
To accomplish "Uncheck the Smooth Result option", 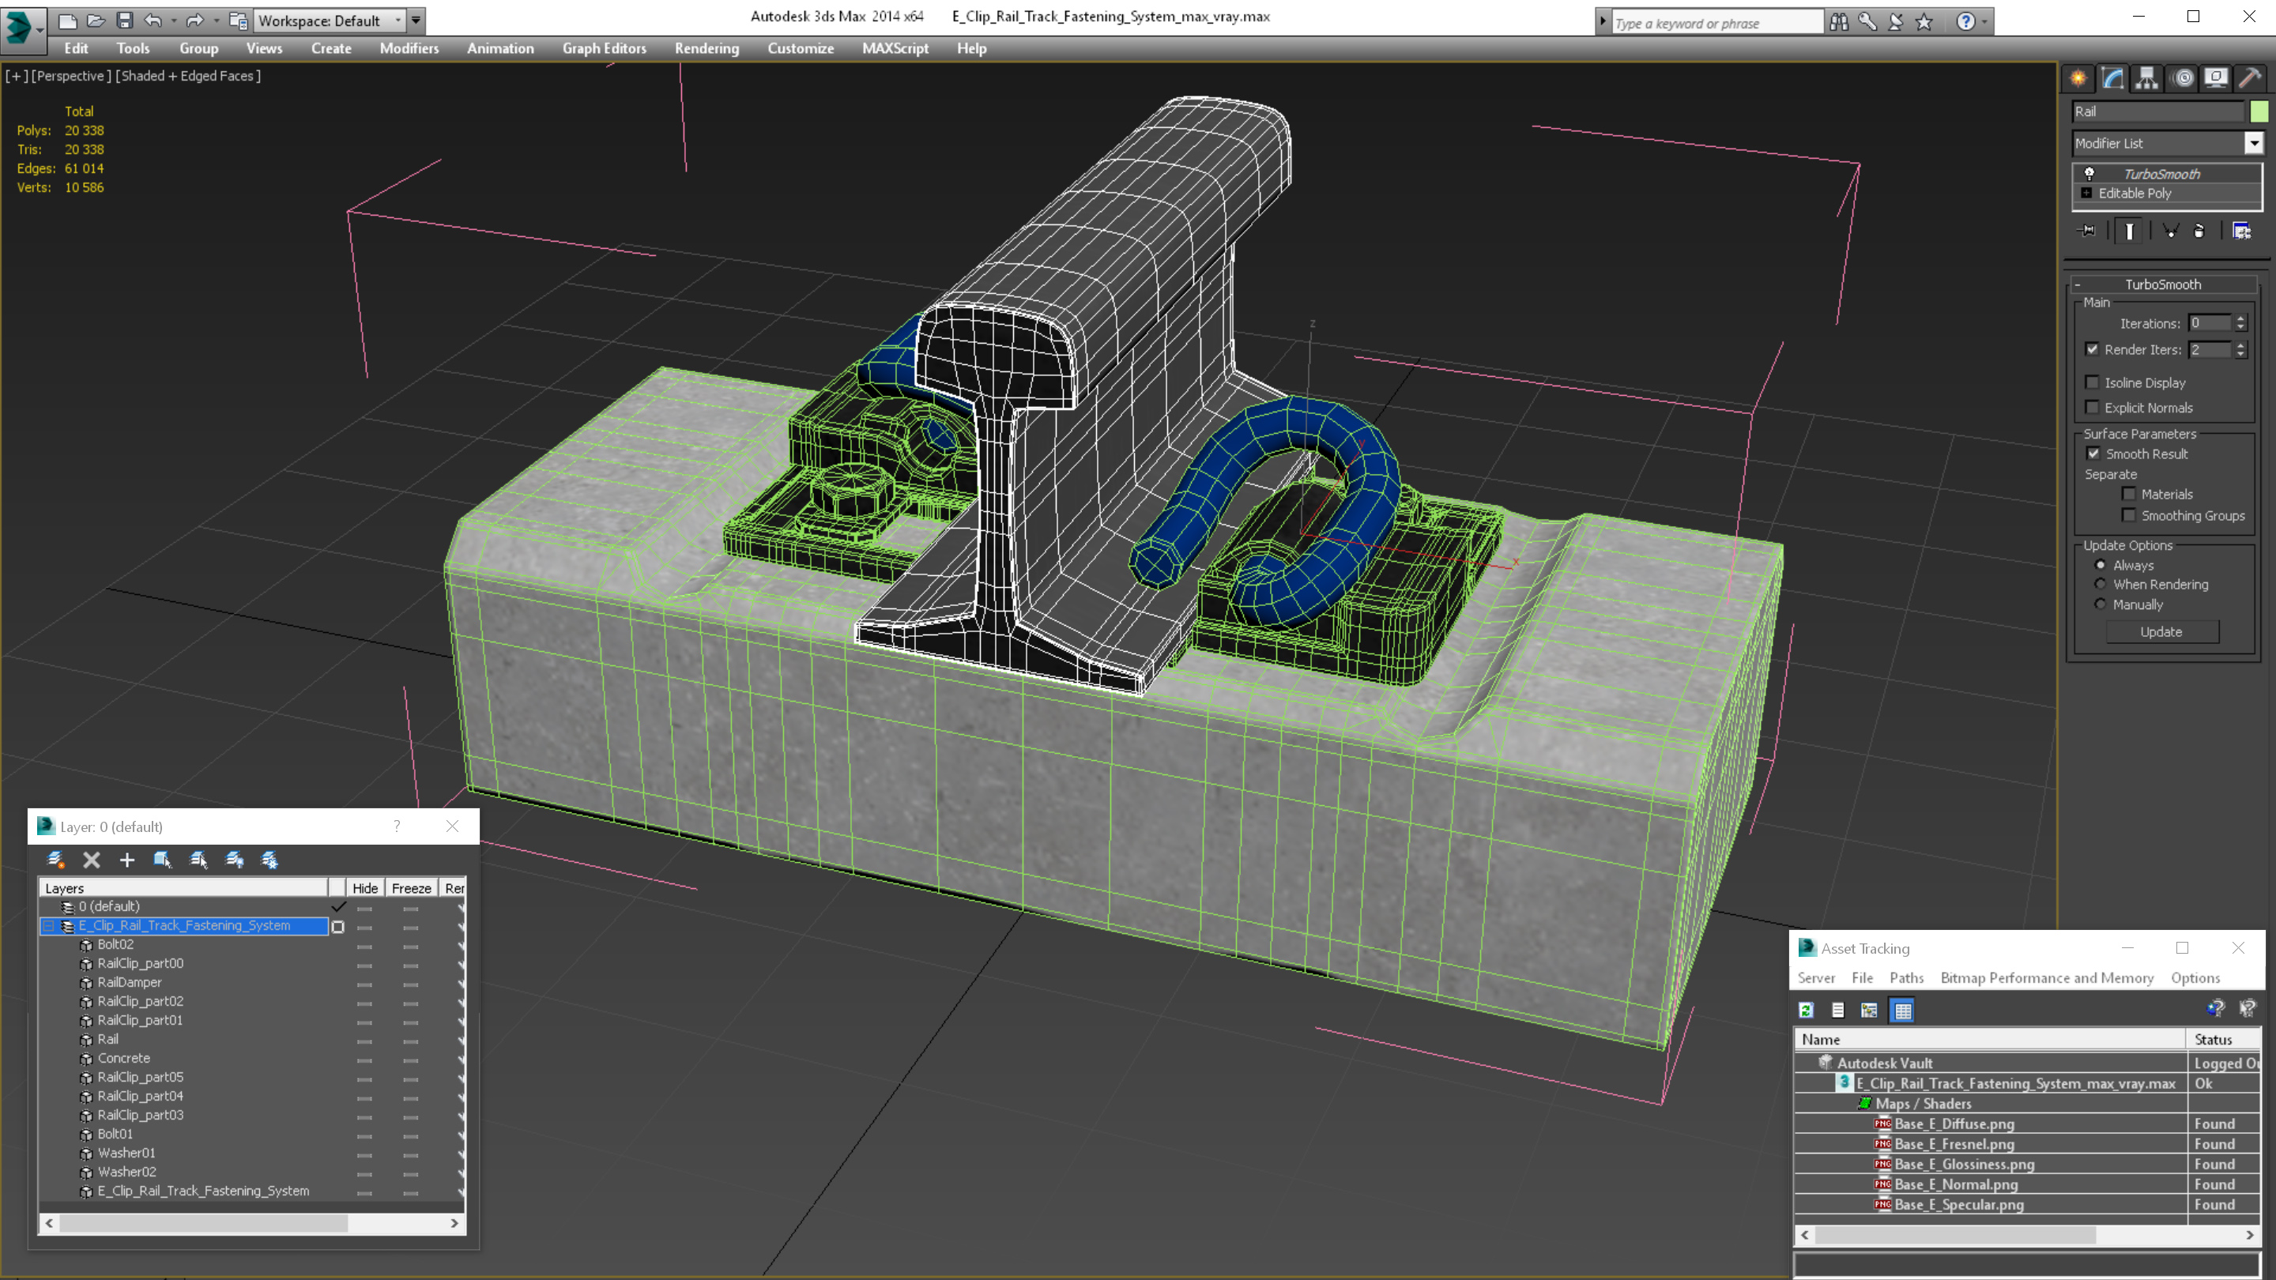I will click(2093, 454).
